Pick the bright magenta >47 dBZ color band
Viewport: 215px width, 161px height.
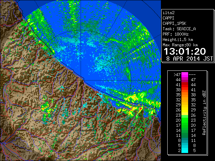pos(185,74)
